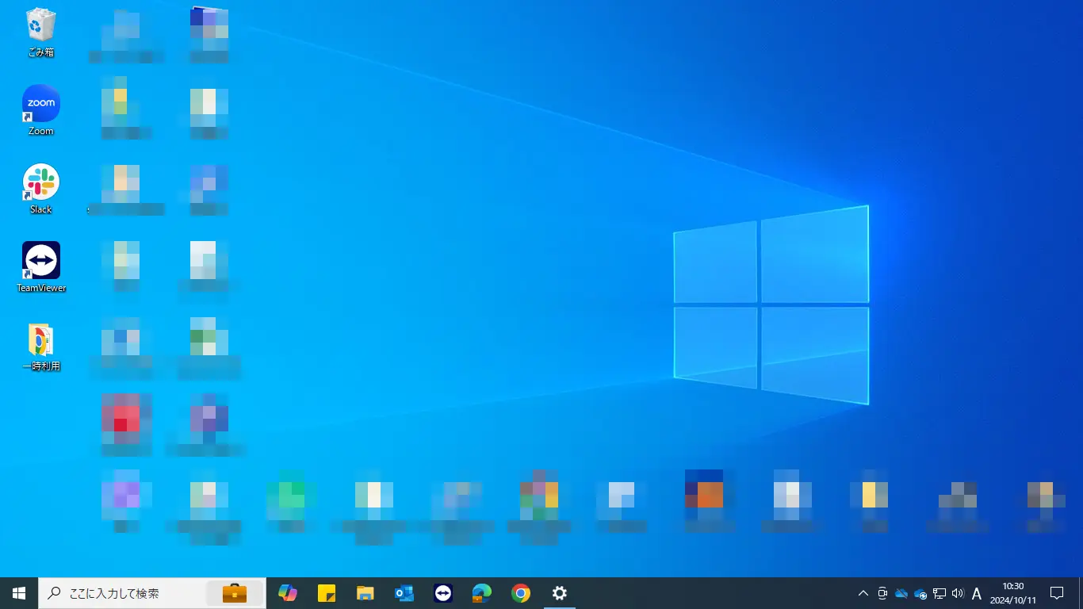Click the Meet Now camera tray icon

[x=882, y=593]
